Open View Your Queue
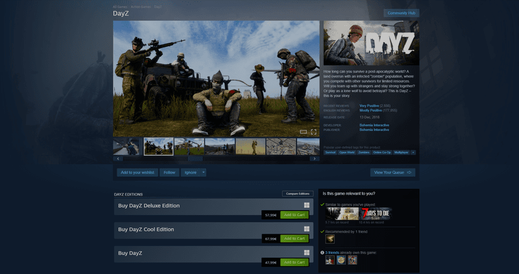This screenshot has height=274, width=519. pos(392,172)
